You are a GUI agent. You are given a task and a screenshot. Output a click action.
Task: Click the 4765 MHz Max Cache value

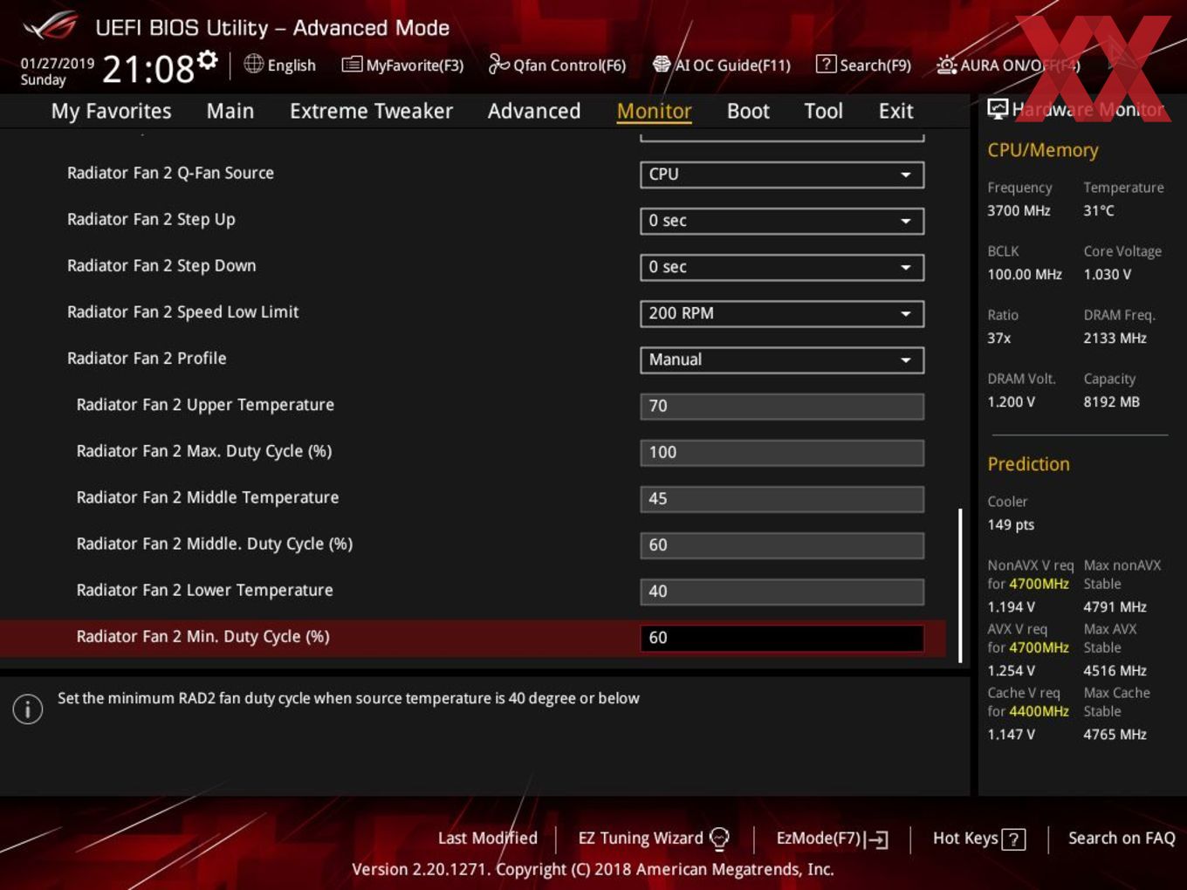coord(1115,734)
